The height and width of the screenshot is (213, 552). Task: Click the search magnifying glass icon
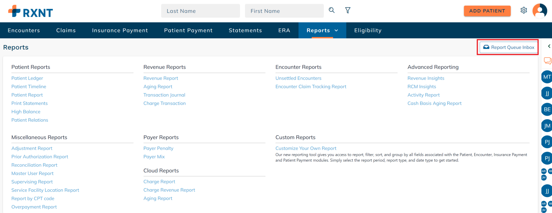(331, 10)
